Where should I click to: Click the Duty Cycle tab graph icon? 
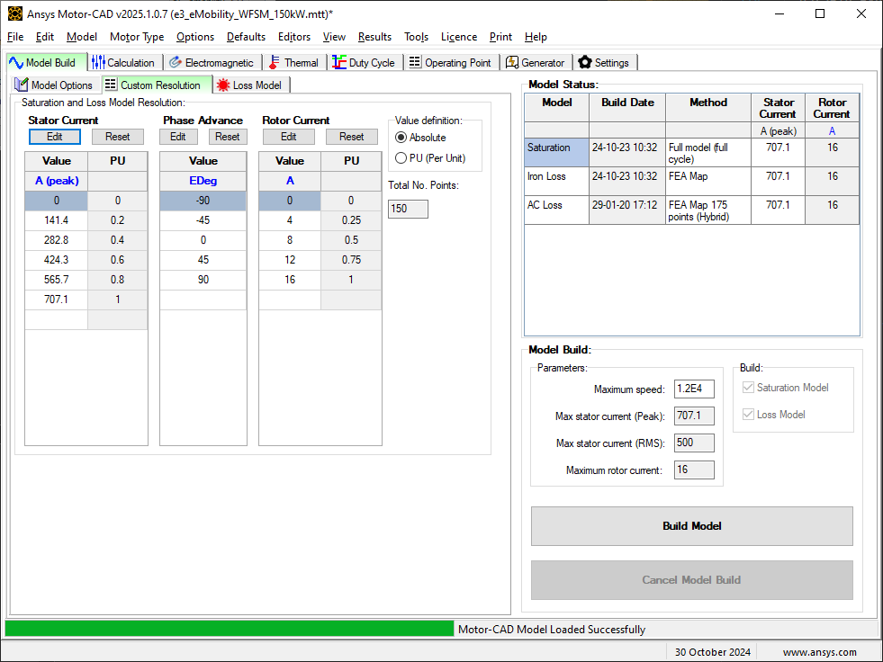339,62
